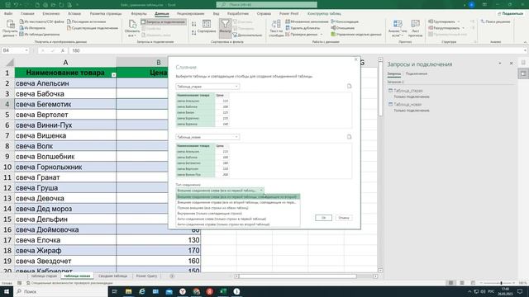This screenshot has height=297, width=529.
Task: Open the Таблица старая sheet tab
Action: 44,276
